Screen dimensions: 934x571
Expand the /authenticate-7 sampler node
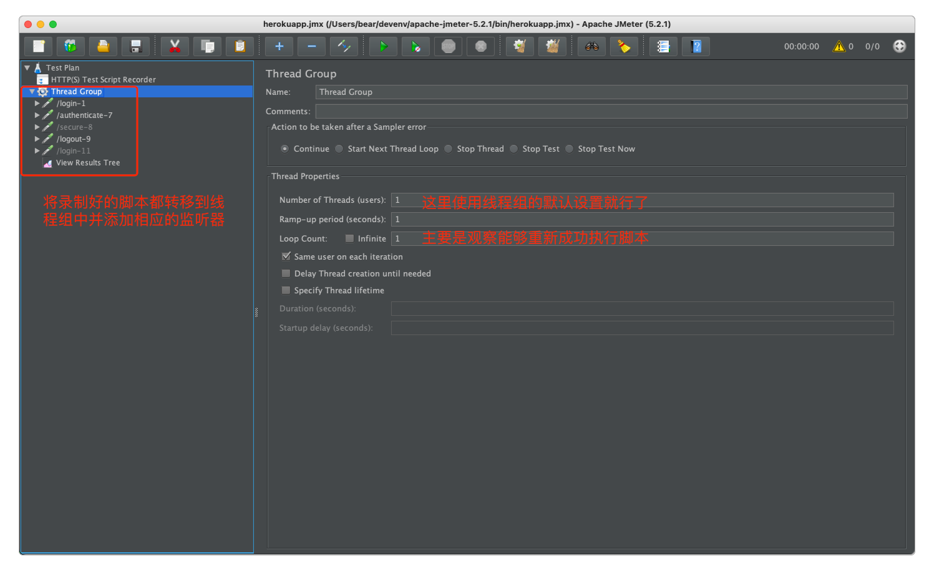[37, 115]
